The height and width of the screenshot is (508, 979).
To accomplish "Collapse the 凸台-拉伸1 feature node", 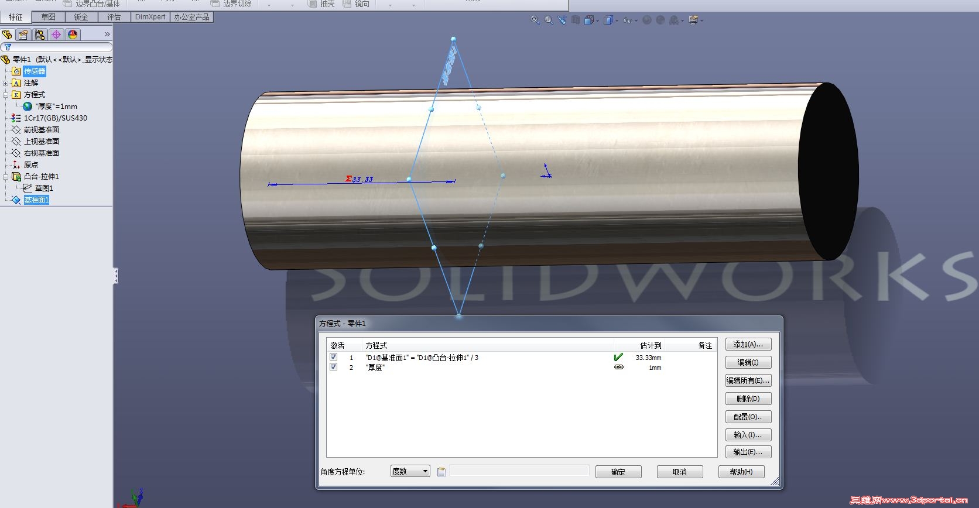I will tap(6, 177).
